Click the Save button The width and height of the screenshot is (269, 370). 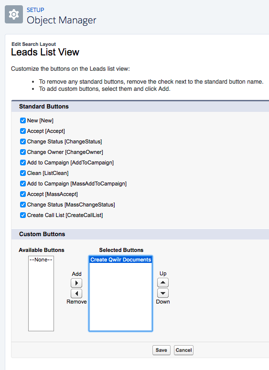coord(161,350)
